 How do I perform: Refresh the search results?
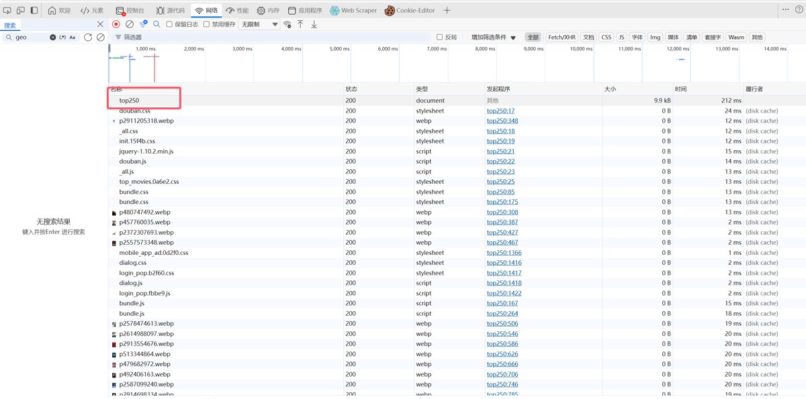point(88,38)
